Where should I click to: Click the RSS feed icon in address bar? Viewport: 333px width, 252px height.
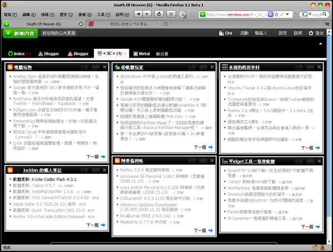click(270, 14)
